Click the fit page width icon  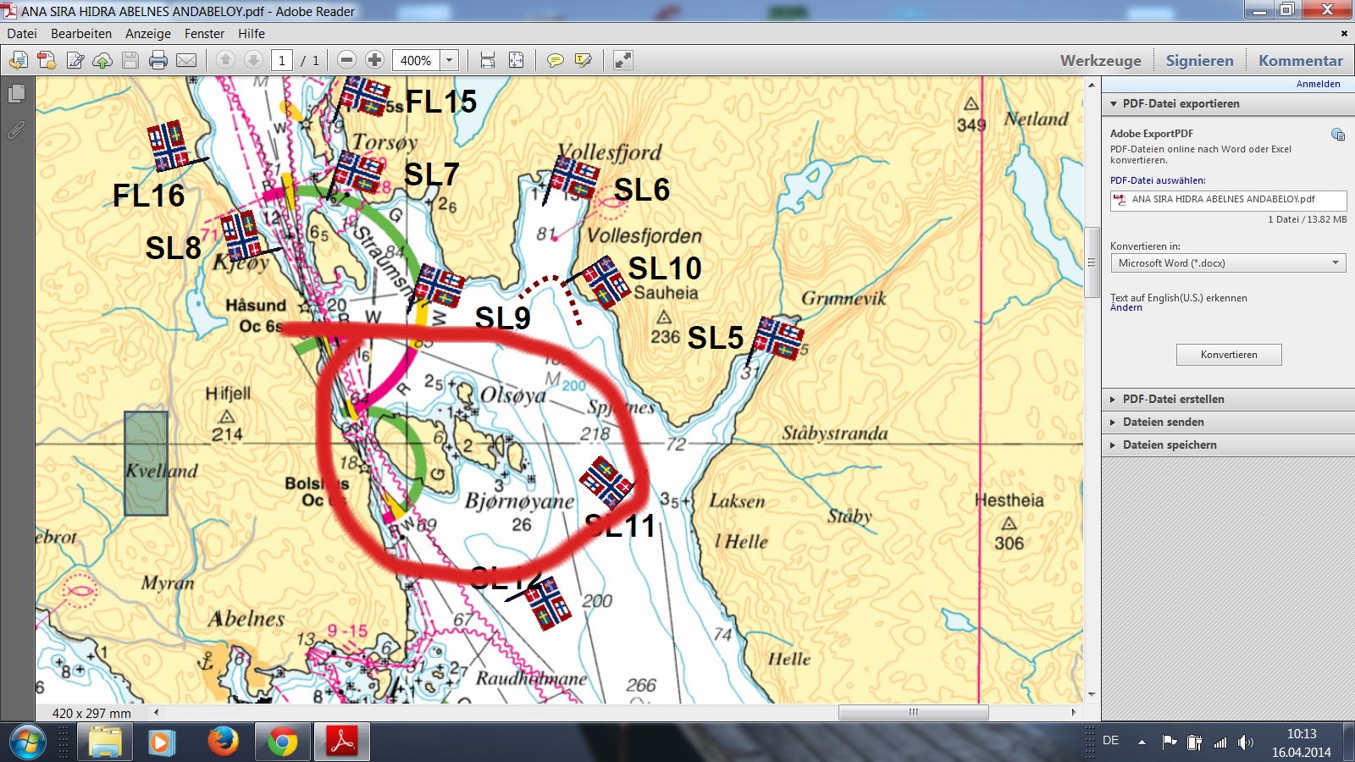tap(487, 60)
